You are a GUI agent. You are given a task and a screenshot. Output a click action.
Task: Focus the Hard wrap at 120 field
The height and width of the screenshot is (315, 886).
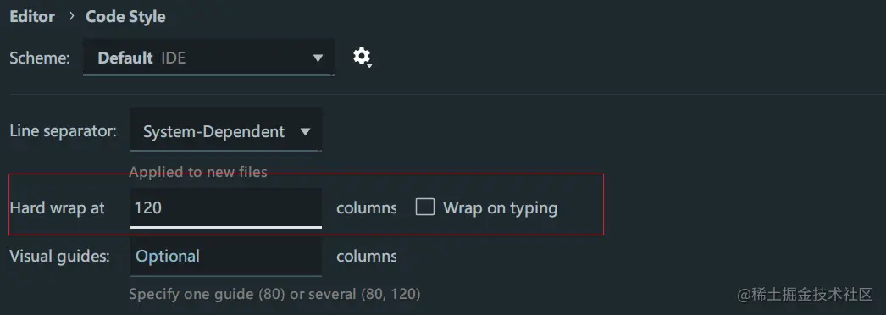226,208
